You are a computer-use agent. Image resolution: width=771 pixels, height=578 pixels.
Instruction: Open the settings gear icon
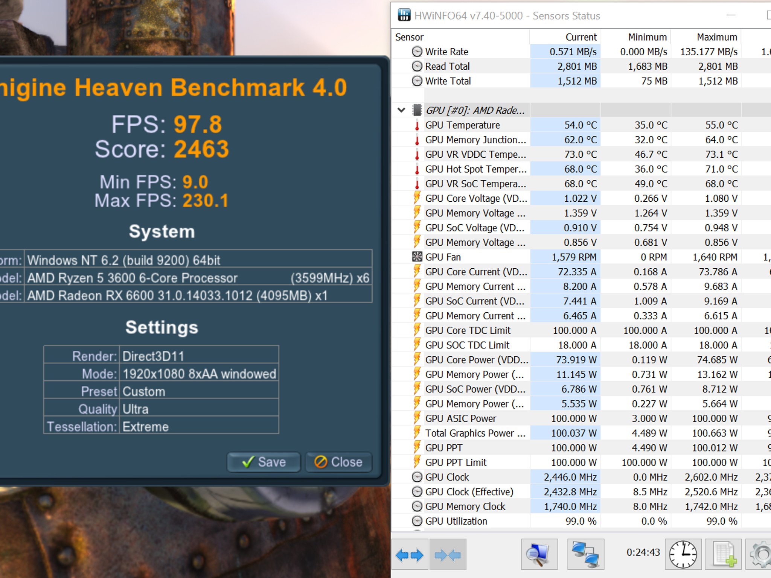coord(760,555)
